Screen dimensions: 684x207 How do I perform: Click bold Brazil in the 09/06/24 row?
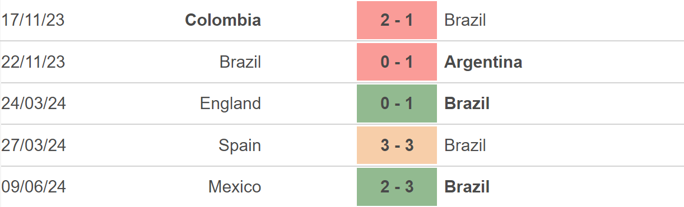[467, 187]
